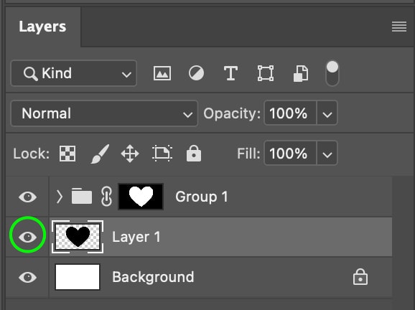
Task: Hide Layer 1 using eye icon
Action: 27,237
